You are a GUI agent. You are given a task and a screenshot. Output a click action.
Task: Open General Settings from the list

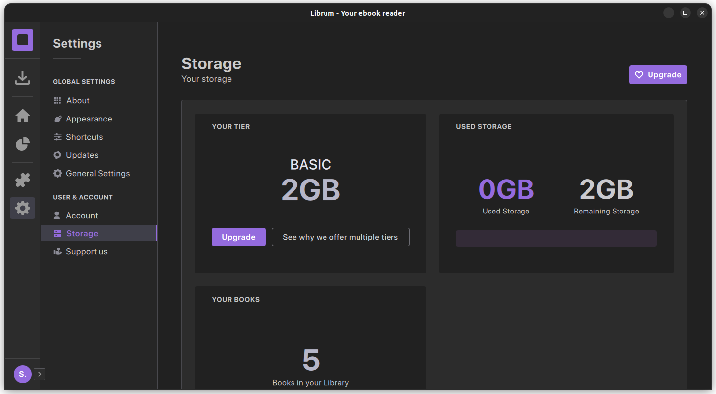coord(98,173)
